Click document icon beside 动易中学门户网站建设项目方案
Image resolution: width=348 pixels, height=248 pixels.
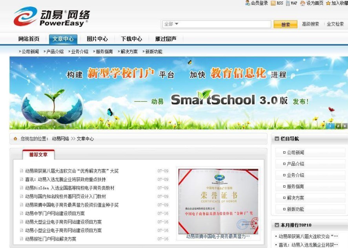point(22,213)
